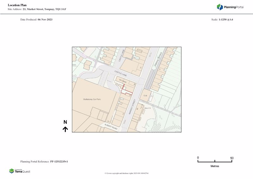Click the Albert Ct label on map
This screenshot has height=179, width=253.
147,108
